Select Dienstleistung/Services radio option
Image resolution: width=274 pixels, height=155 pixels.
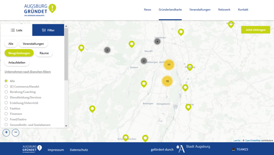point(6,97)
